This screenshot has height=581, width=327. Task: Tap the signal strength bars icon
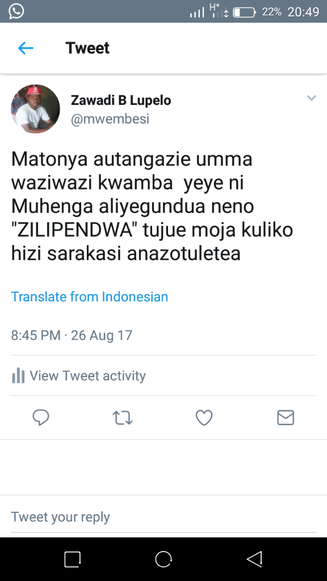(197, 14)
